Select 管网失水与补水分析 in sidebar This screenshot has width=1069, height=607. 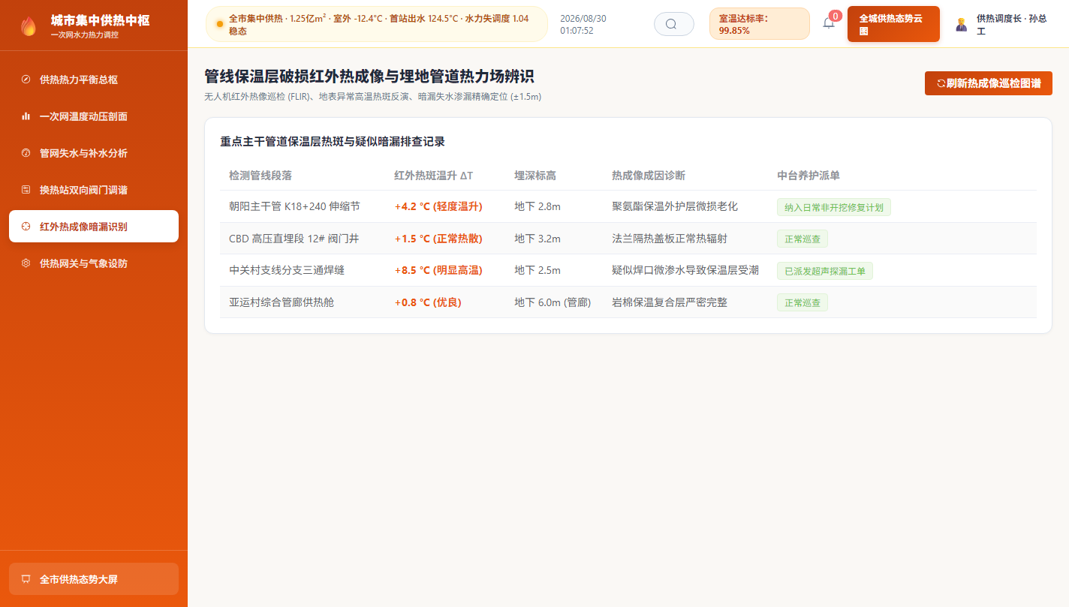(94, 153)
